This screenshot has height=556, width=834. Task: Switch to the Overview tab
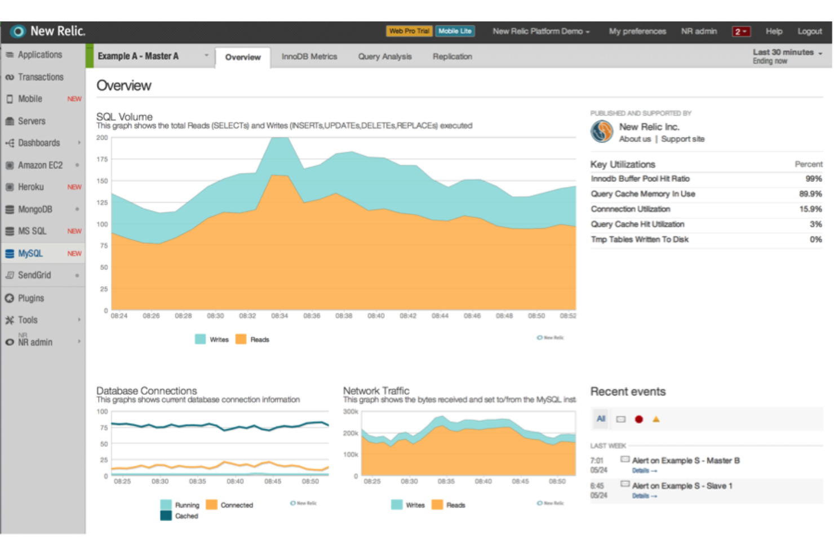click(243, 57)
